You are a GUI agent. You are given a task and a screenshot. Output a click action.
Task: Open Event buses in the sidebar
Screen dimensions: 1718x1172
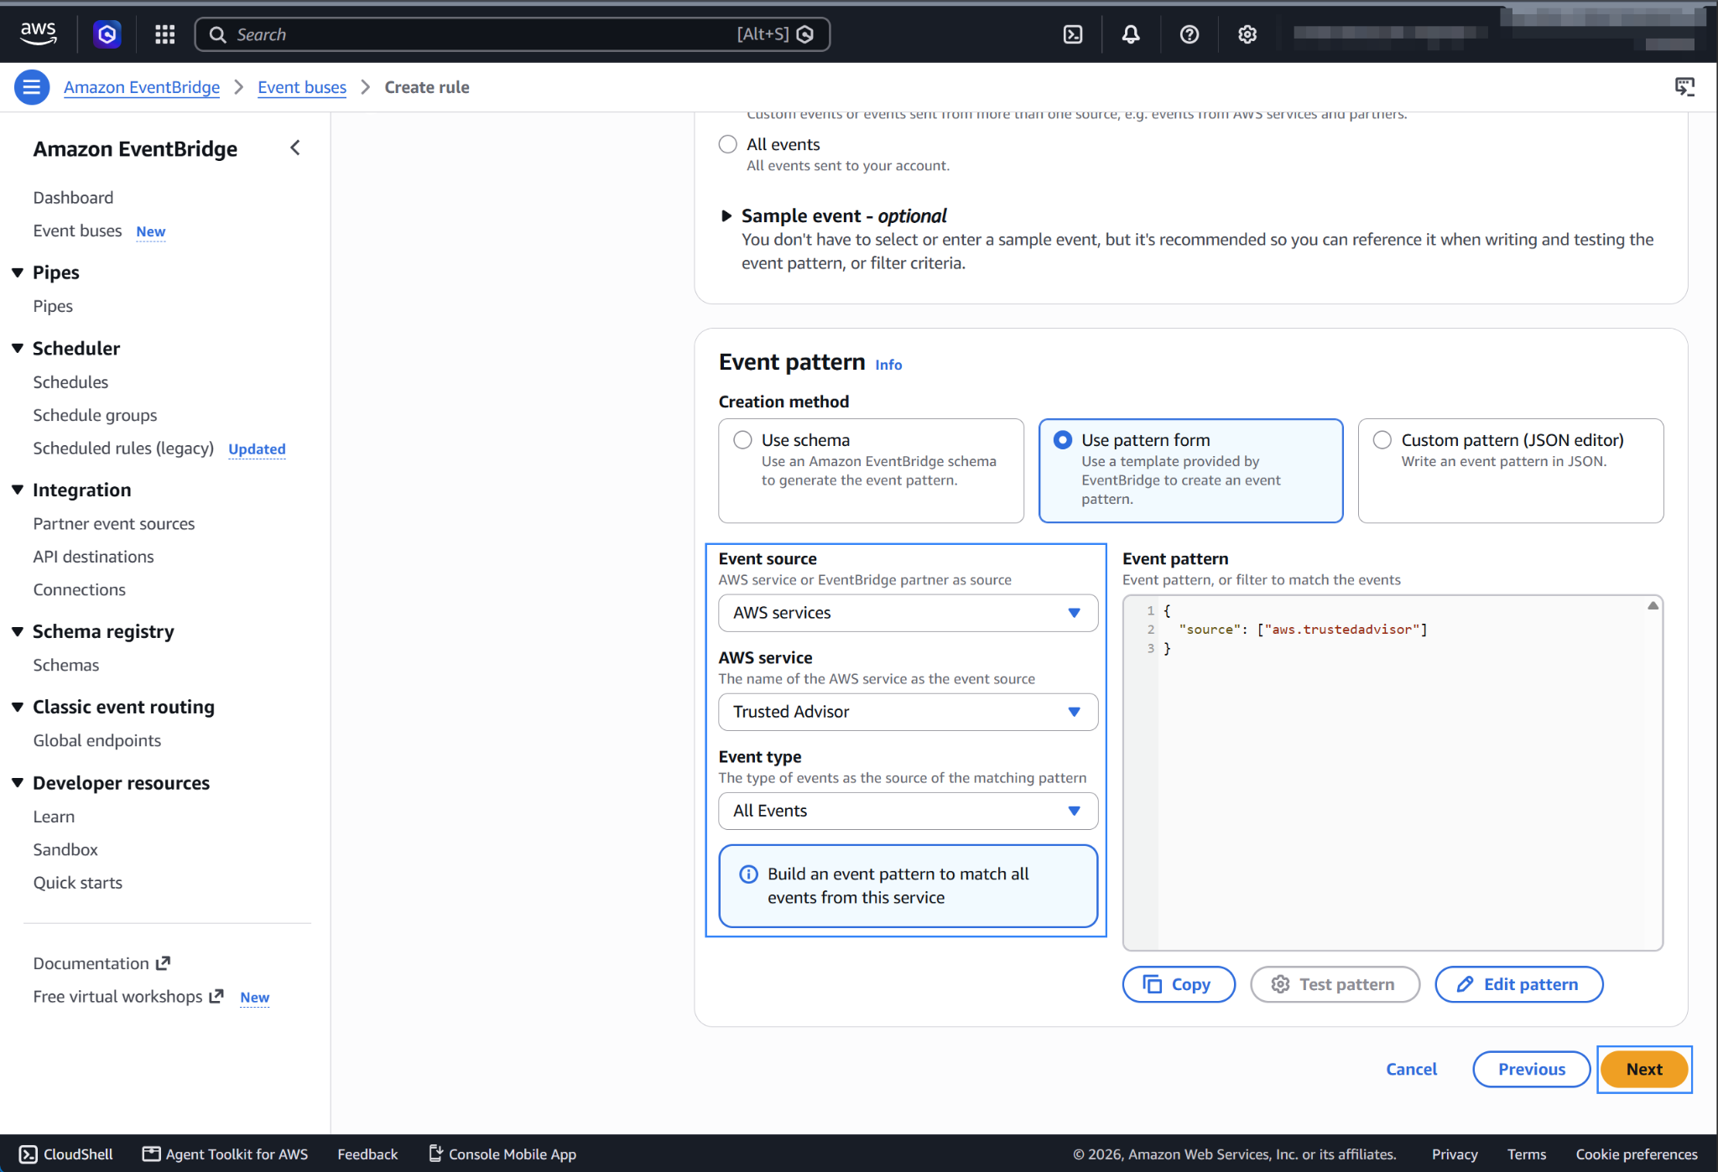[77, 231]
